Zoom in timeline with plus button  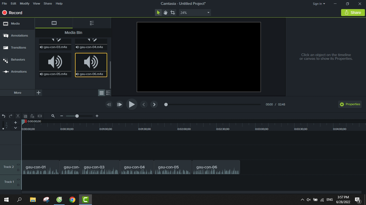[97, 116]
